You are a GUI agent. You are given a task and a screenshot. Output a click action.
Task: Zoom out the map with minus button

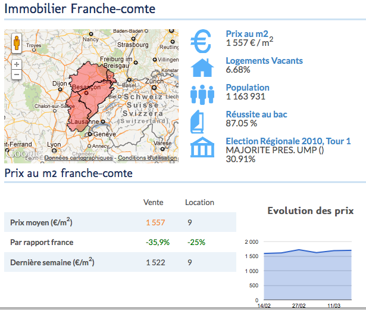(16, 75)
